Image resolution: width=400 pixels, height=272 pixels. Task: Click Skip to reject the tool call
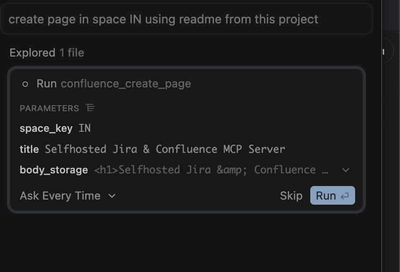point(291,196)
